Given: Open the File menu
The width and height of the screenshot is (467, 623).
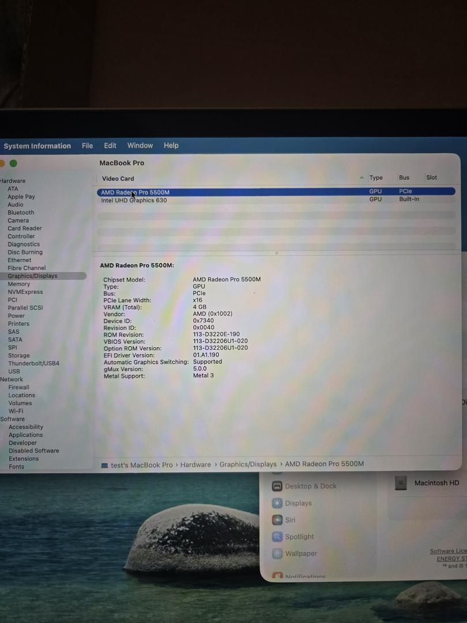Looking at the screenshot, I should pos(87,146).
